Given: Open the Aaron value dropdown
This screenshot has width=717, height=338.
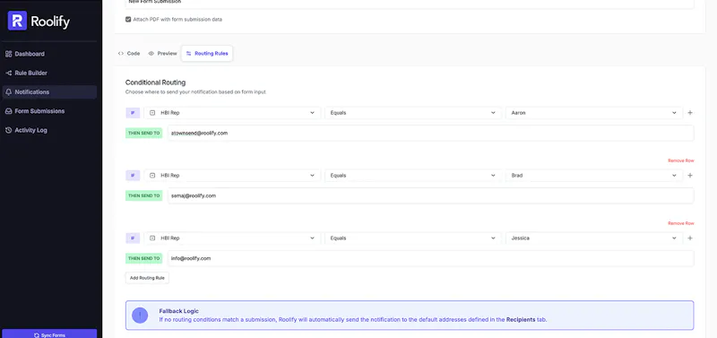Looking at the screenshot, I should pos(594,112).
